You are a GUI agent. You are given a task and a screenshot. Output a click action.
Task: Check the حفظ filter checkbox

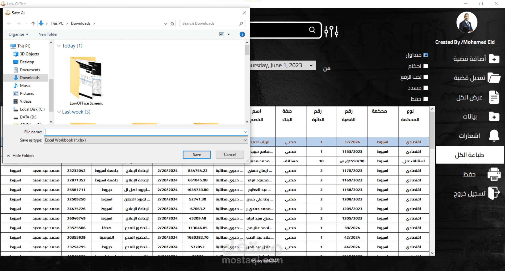click(x=426, y=99)
